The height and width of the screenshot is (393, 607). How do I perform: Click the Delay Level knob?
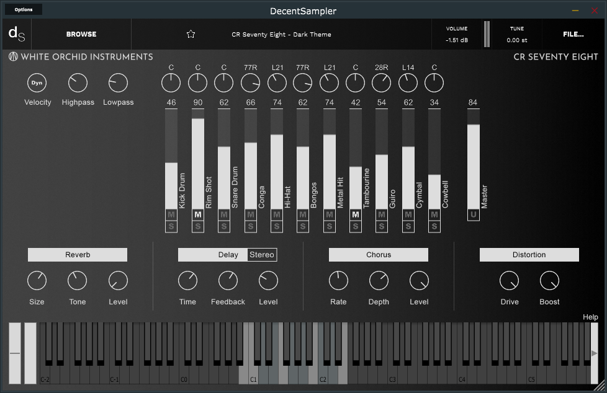pyautogui.click(x=268, y=280)
